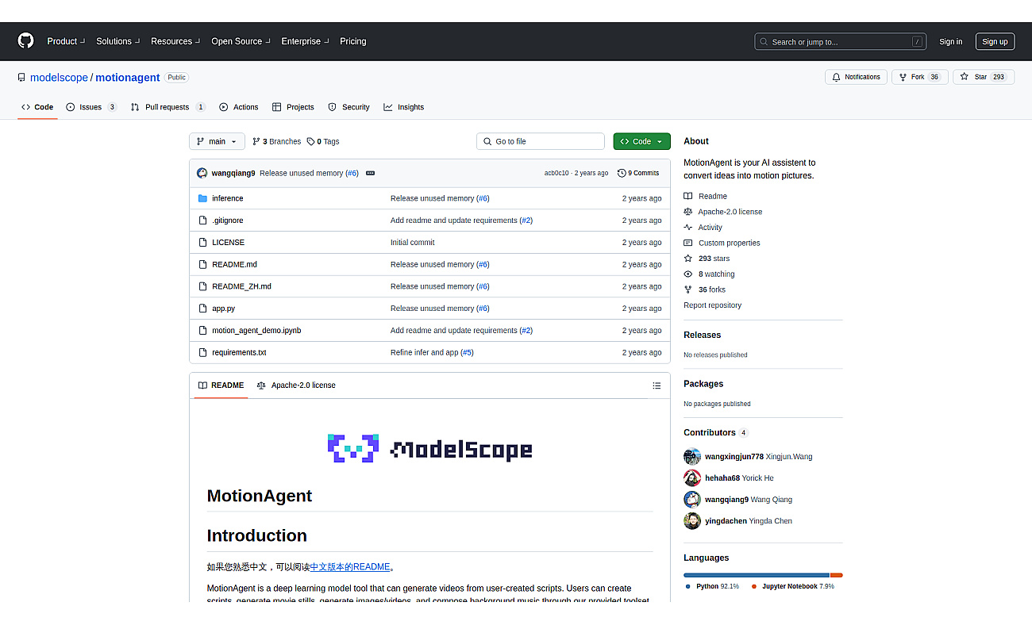Screen dimensions: 1032x625
Task: Open the Insights tab
Action: (403, 107)
